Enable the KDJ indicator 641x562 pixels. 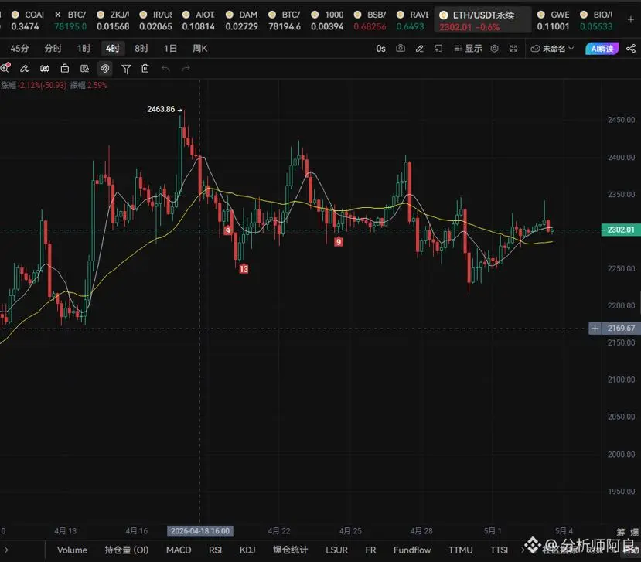click(247, 550)
